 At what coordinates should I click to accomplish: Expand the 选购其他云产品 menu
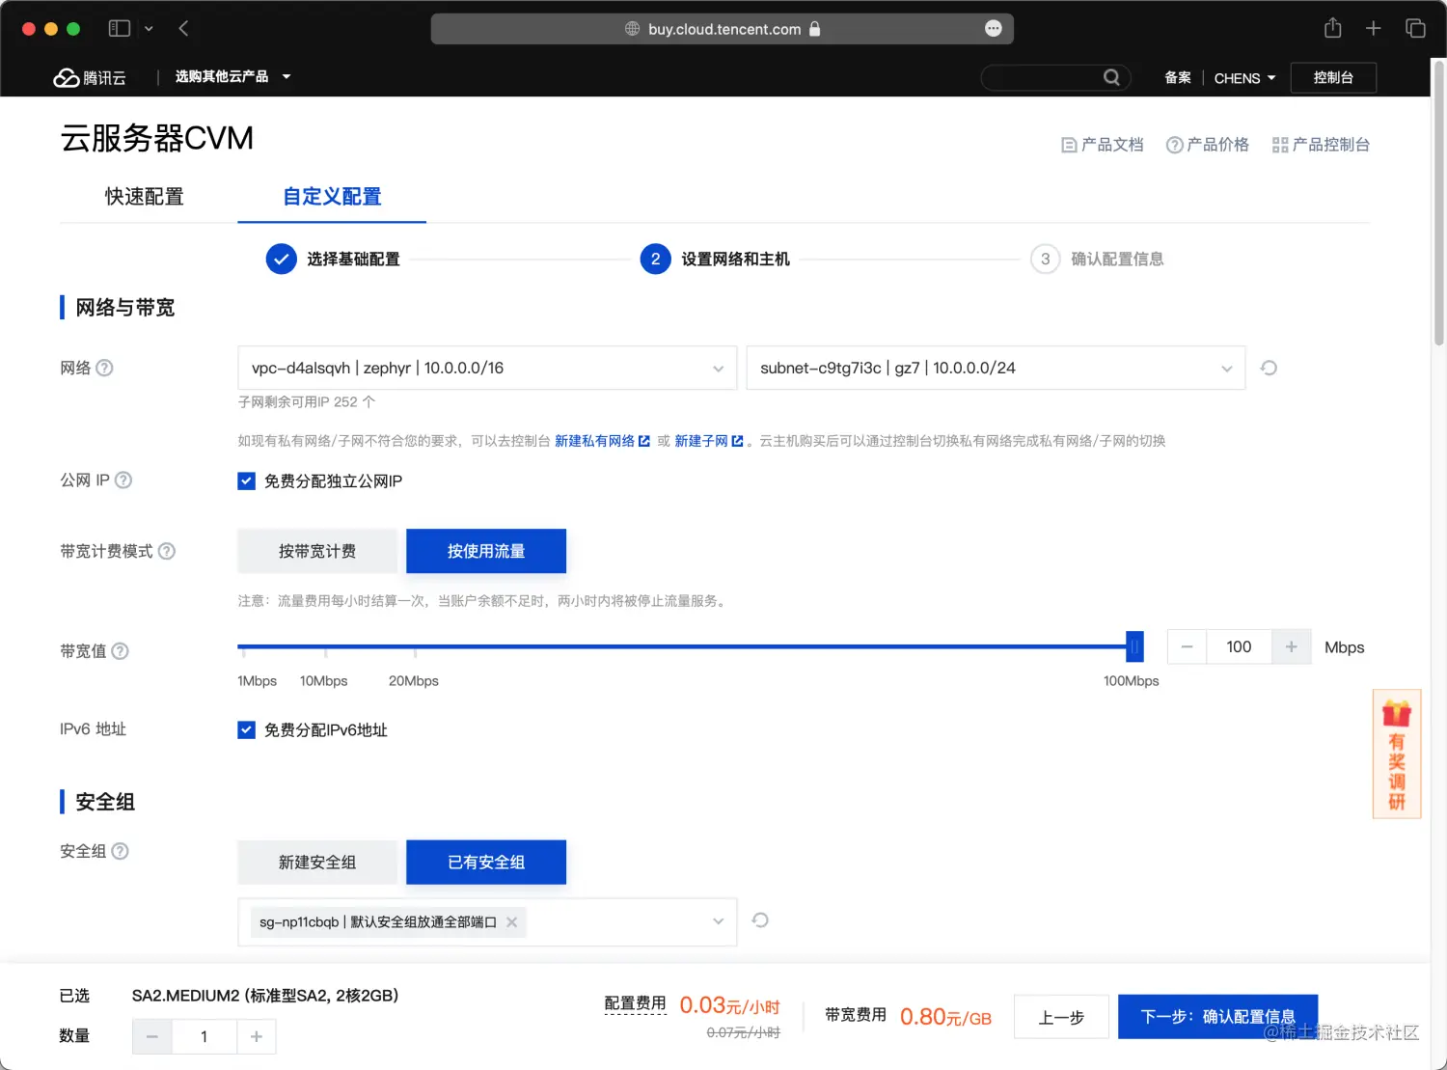232,76
